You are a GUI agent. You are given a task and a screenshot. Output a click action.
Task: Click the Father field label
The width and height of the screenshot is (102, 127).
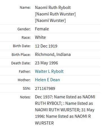(x=25, y=72)
